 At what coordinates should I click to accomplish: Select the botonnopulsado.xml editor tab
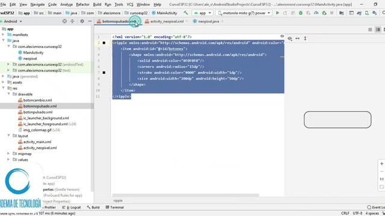coord(119,22)
